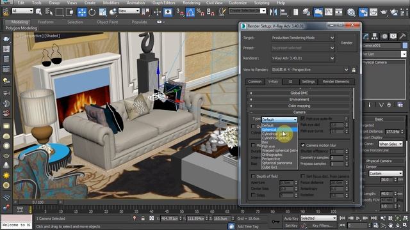Activate the Select and Rotate tool
410x230 pixels.
[x=92, y=12]
